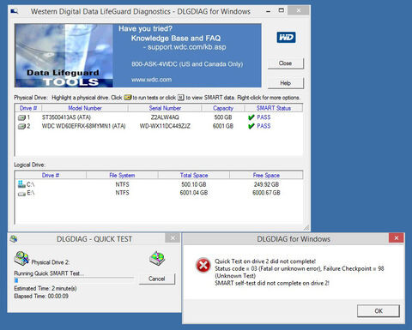Click the Elapsed Time 00:00:09 text
Screen dimensions: 412x330
[41, 297]
